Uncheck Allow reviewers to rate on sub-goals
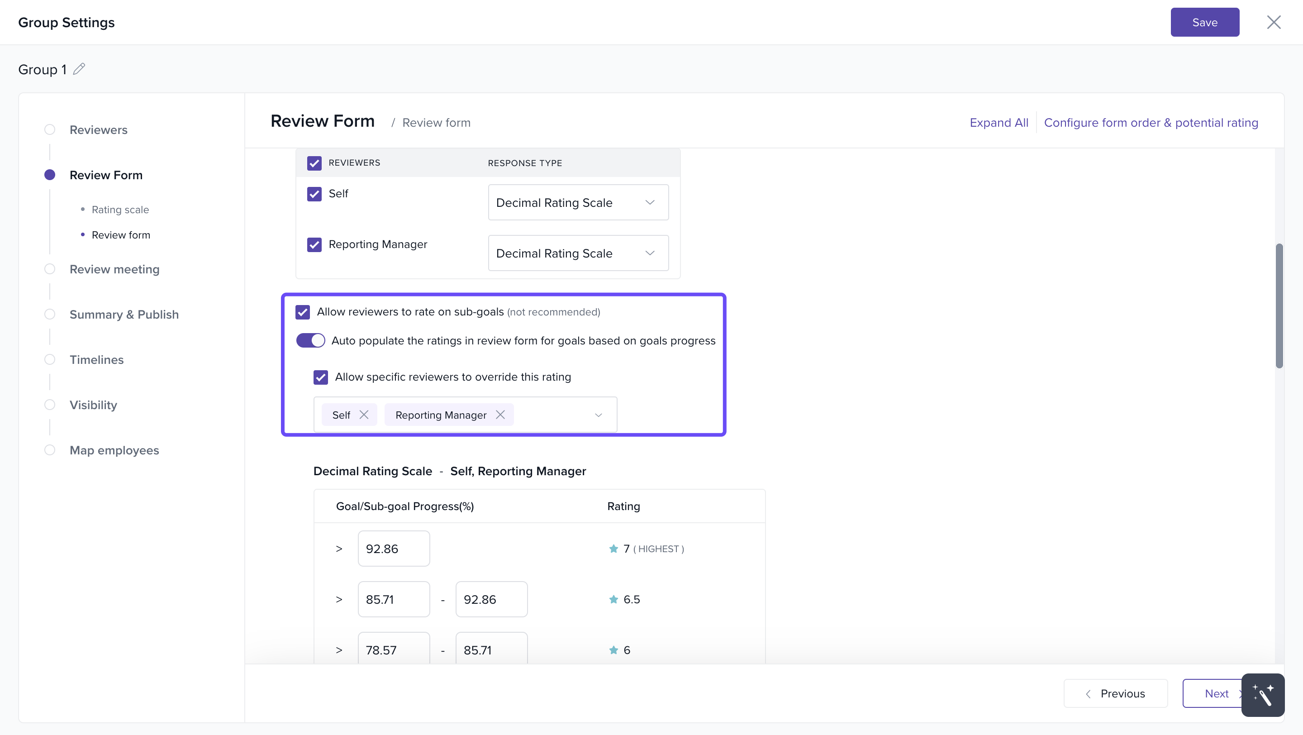The width and height of the screenshot is (1303, 735). [303, 312]
